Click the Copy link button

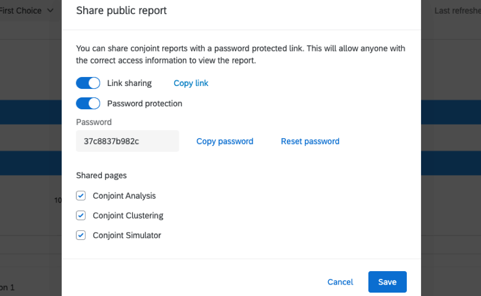[191, 83]
